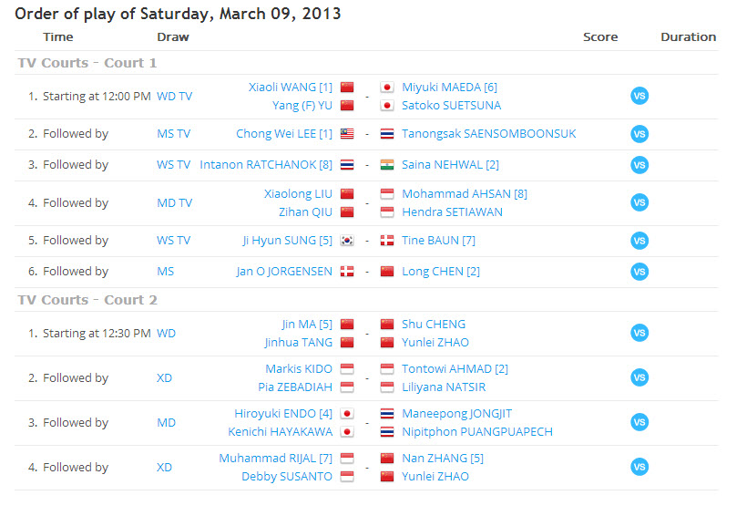Viewport: 747px width, 516px height.
Task: Click the MD draw link on Court 2
Action: [166, 422]
